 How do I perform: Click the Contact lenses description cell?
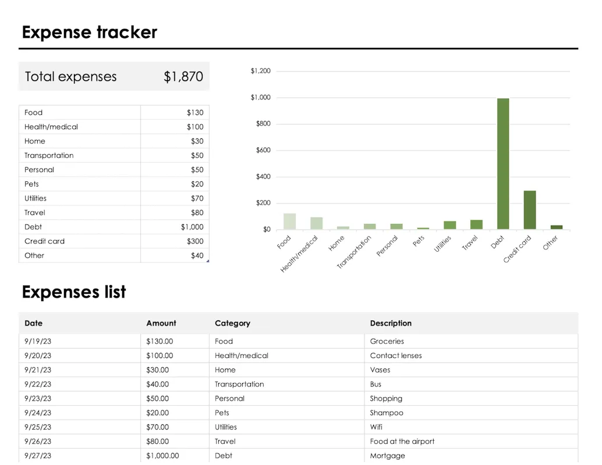(x=471, y=355)
